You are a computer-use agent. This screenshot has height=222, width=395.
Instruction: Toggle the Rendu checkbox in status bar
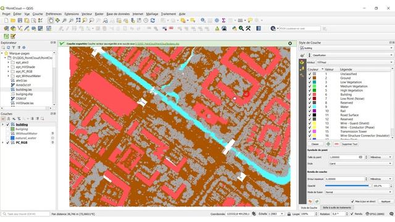(352, 214)
